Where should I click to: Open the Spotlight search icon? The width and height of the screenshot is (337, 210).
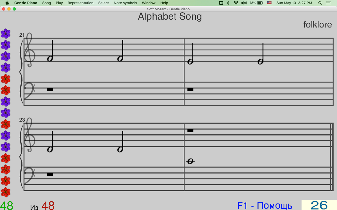pyautogui.click(x=320, y=3)
